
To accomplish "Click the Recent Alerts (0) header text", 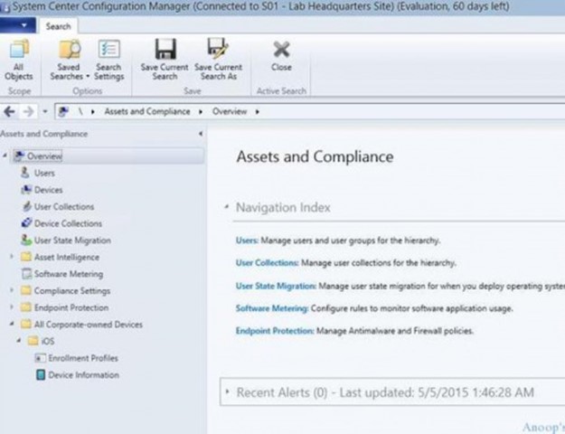I will click(x=282, y=392).
